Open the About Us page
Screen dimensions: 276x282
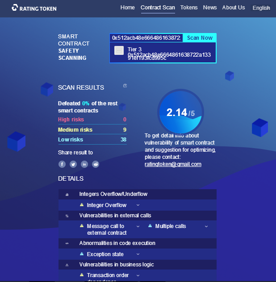(233, 8)
